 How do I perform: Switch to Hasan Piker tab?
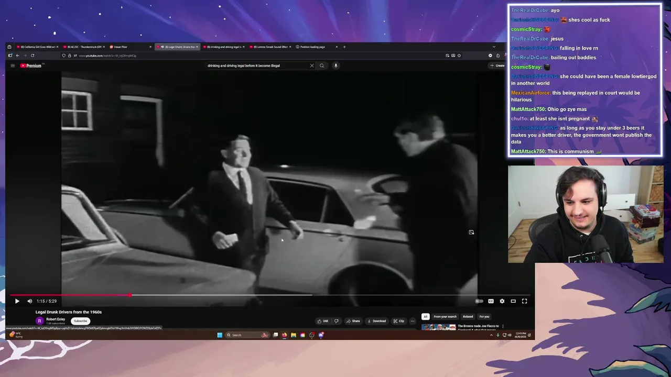click(129, 47)
